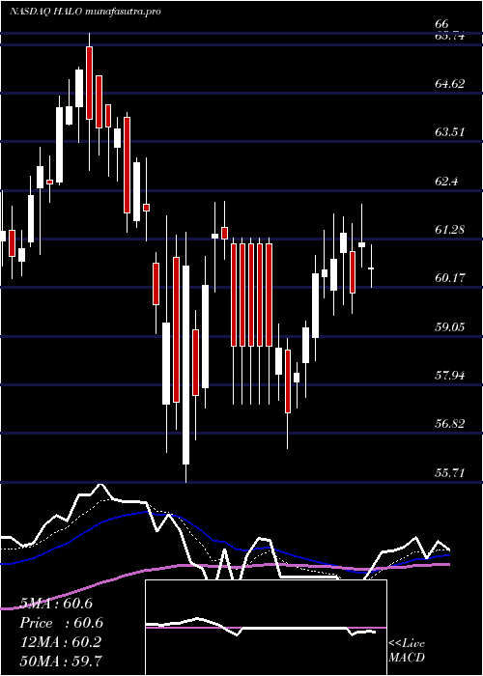
Task: Click the 5MA : 60.6 readout
Action: tap(56, 604)
